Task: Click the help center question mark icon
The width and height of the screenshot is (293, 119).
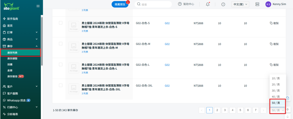Action: tap(180, 4)
